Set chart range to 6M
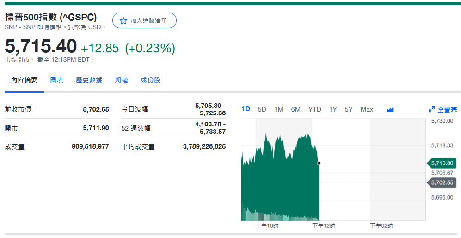The height and width of the screenshot is (238, 461). [296, 109]
